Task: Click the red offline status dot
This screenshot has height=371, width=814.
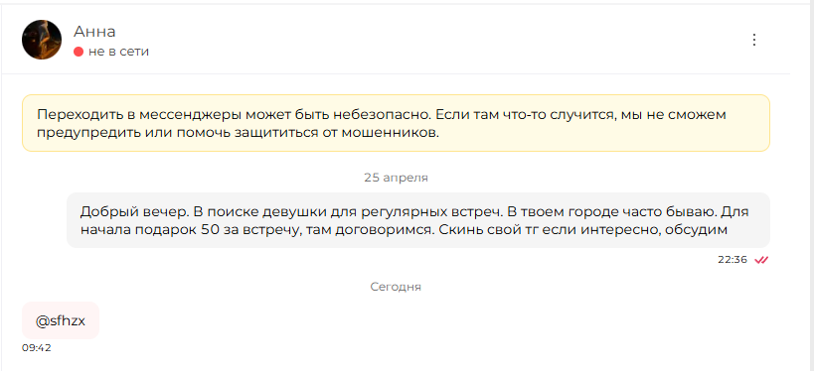Action: pos(79,52)
